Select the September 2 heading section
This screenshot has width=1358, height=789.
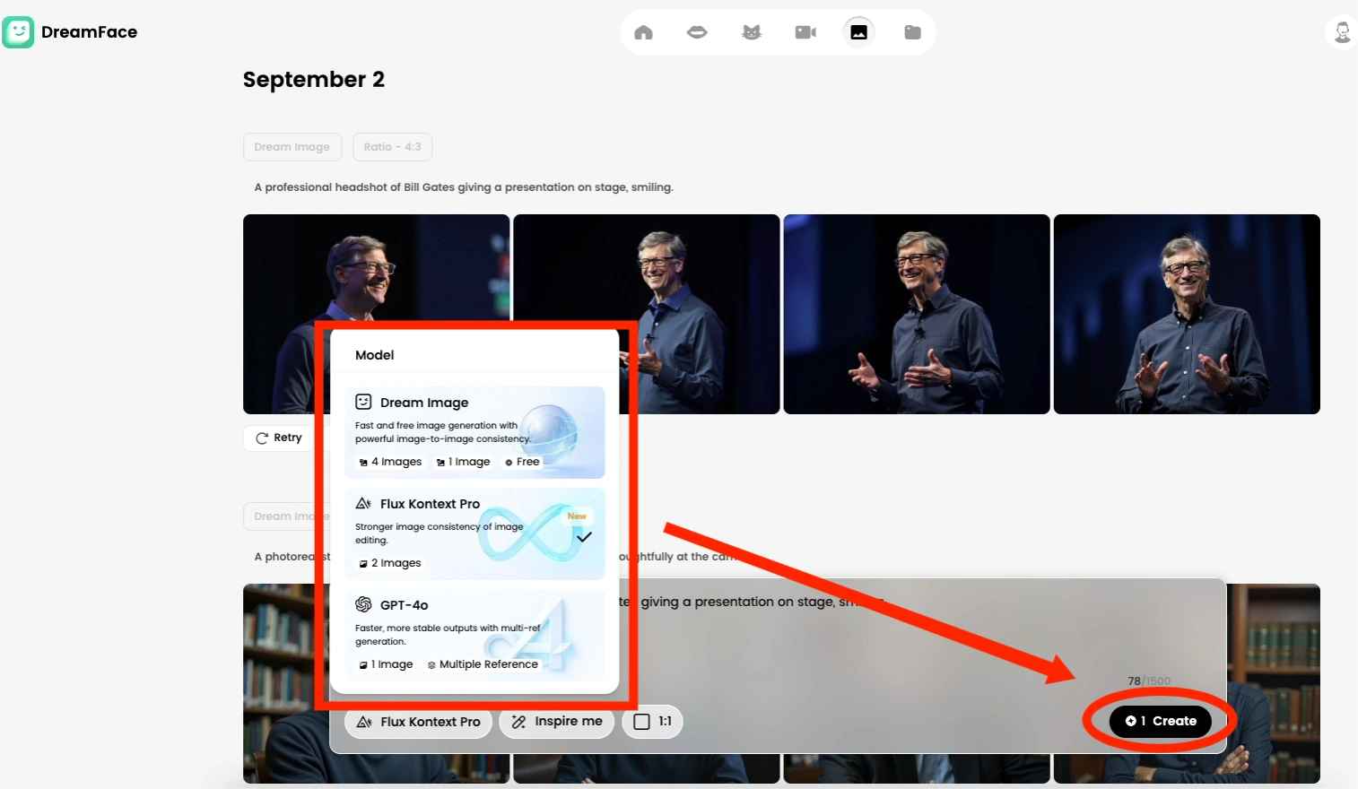(314, 79)
